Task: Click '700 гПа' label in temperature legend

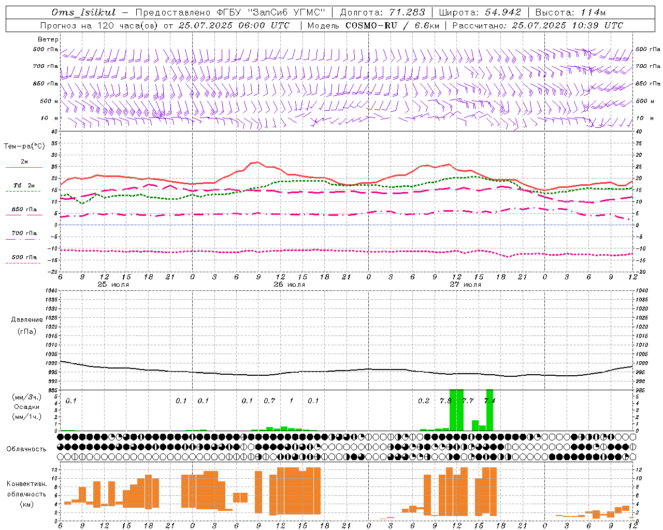Action: click(24, 233)
